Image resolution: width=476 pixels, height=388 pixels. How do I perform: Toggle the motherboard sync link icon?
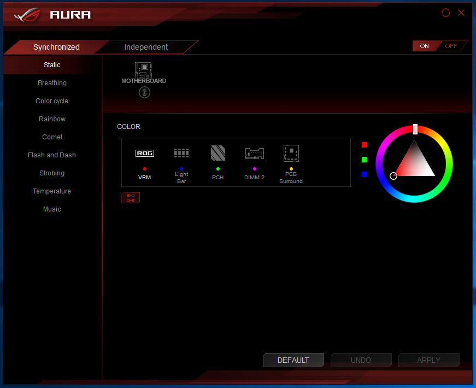coord(144,92)
